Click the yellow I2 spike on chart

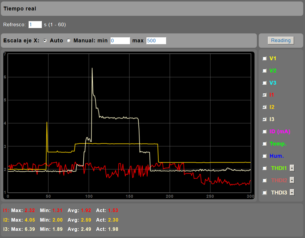[47, 123]
